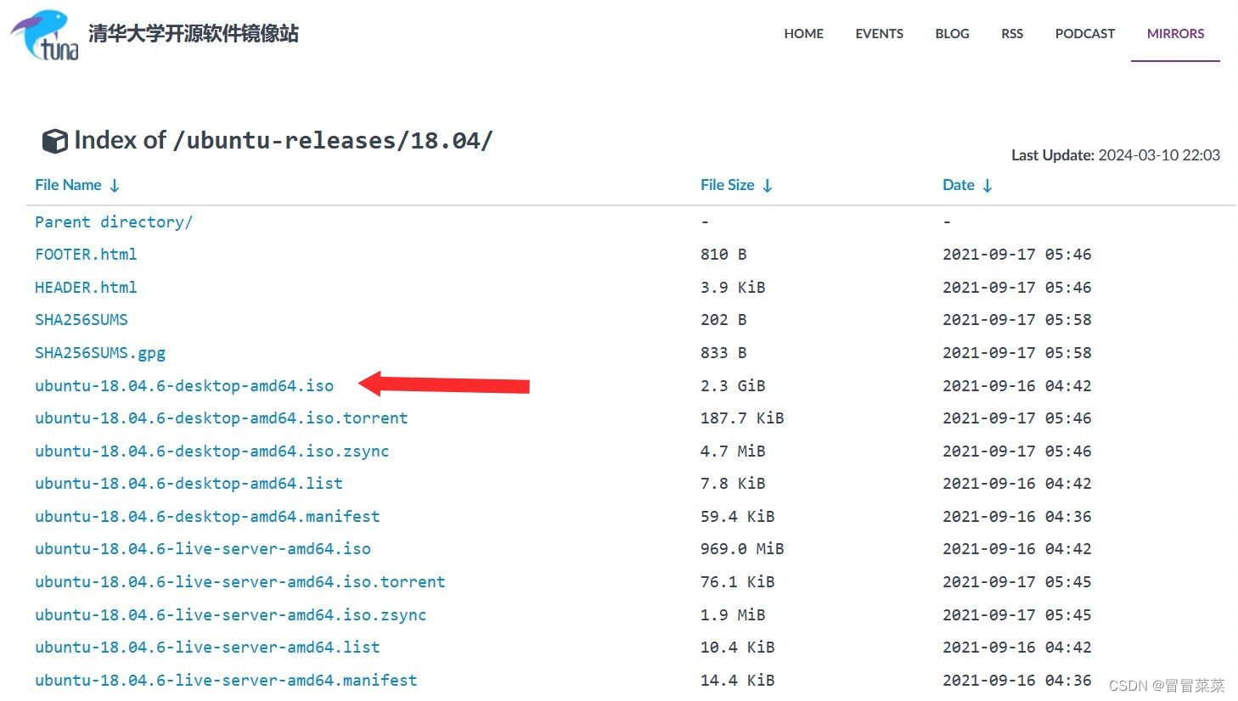This screenshot has width=1238, height=701.
Task: Click the 76.1 KiB size value
Action: coord(738,582)
